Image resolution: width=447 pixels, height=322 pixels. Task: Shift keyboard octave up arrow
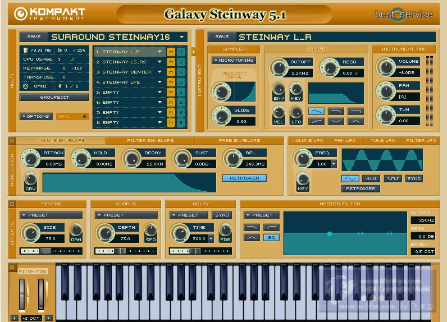(x=49, y=318)
